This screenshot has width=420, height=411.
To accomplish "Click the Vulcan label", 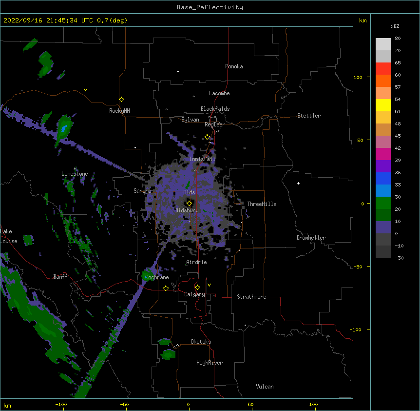I will pos(265,387).
